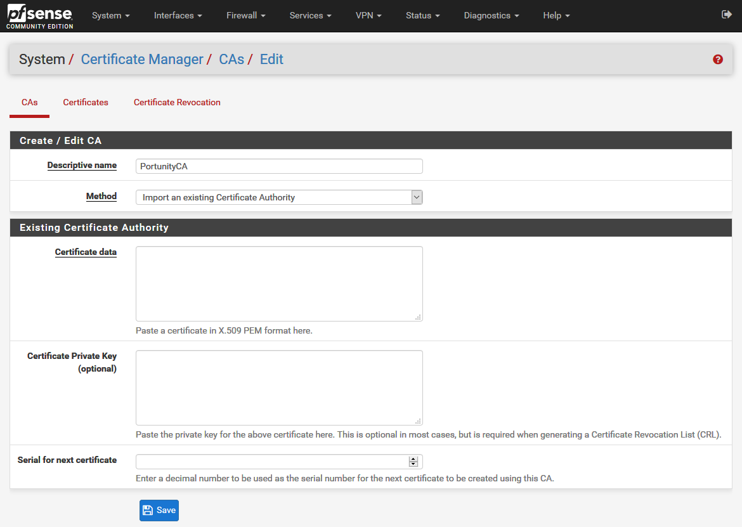This screenshot has height=527, width=742.
Task: Switch to Certificate Revocation tab
Action: (x=177, y=102)
